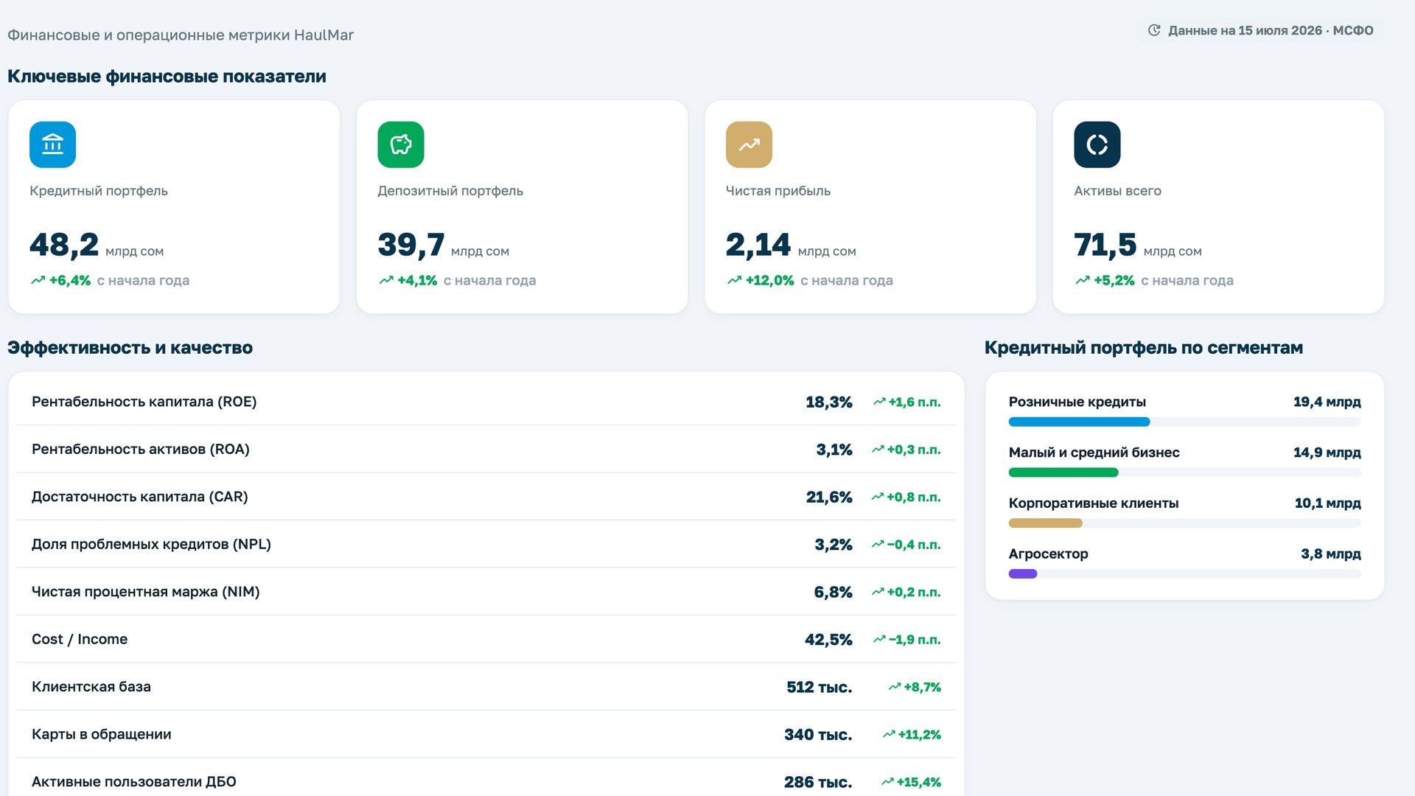Click the trend arrow in Карты в обращении row
This screenshot has height=796, width=1415.
click(x=888, y=734)
